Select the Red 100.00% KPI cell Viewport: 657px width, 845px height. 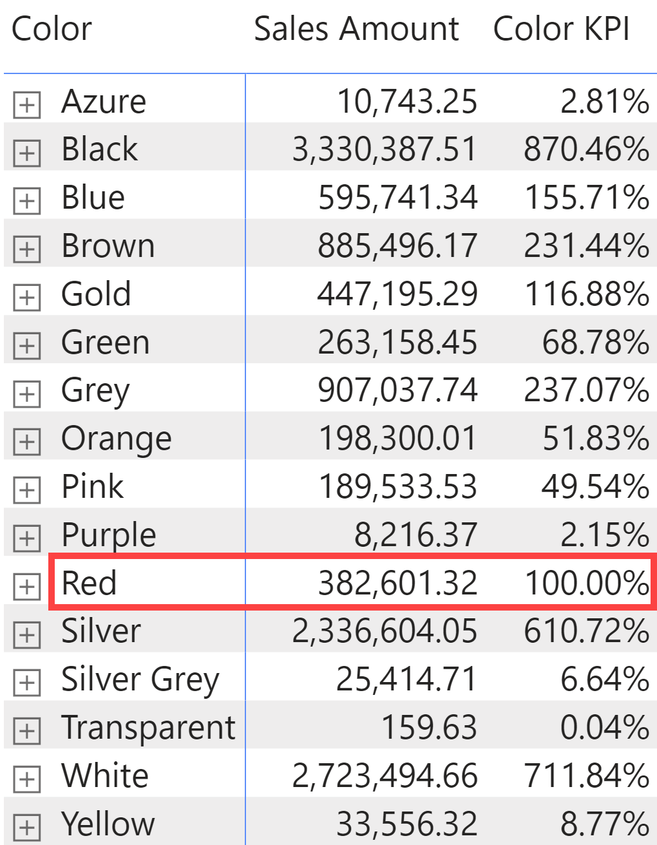pyautogui.click(x=586, y=583)
